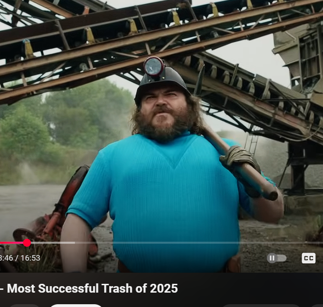Viewport: 323px width, 307px height.
Task: Click the "Most Successful Trash of 2025" title
Action: [92, 288]
